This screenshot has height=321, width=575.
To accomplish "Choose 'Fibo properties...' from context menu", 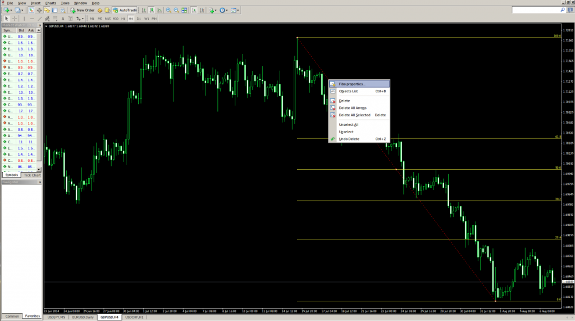I will (352, 84).
